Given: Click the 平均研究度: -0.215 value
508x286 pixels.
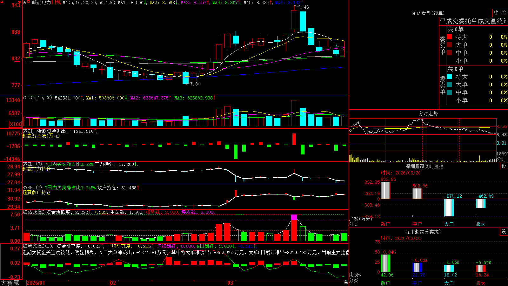Looking at the screenshot, I should (130, 246).
